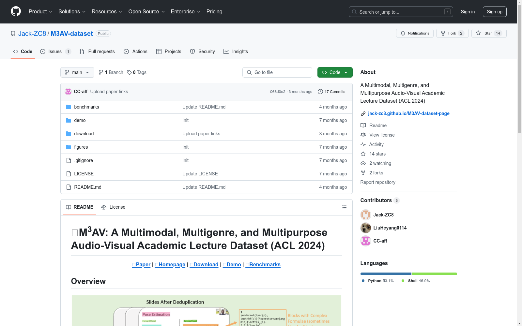Open the download folder icon
This screenshot has height=326, width=522.
(x=69, y=134)
